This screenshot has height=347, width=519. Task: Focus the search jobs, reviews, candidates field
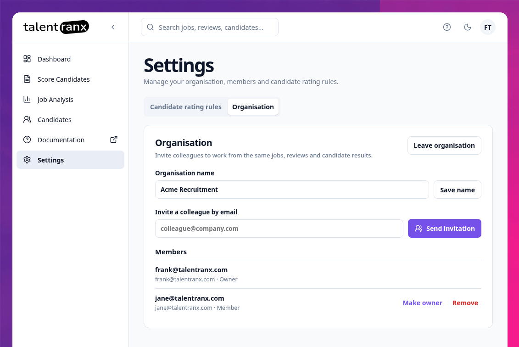click(x=210, y=27)
